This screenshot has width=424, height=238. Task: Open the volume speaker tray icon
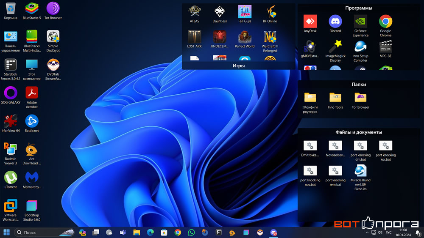click(380, 233)
